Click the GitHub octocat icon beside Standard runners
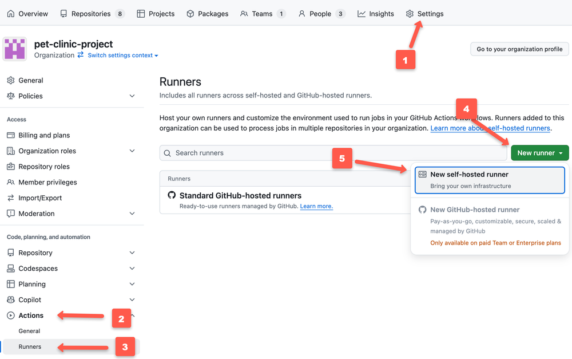The height and width of the screenshot is (359, 572). (173, 196)
